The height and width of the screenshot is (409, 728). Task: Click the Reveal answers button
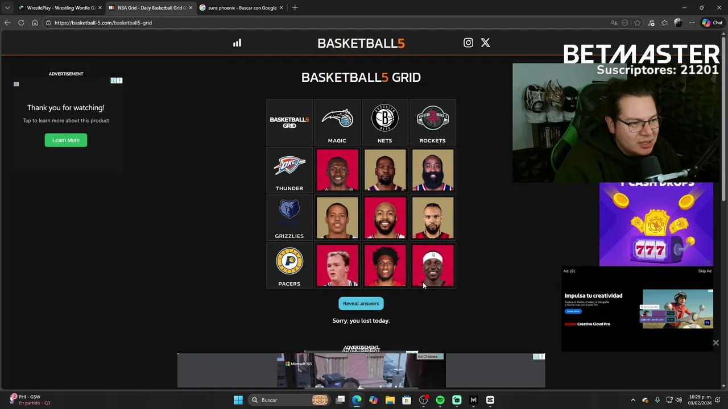click(x=361, y=303)
